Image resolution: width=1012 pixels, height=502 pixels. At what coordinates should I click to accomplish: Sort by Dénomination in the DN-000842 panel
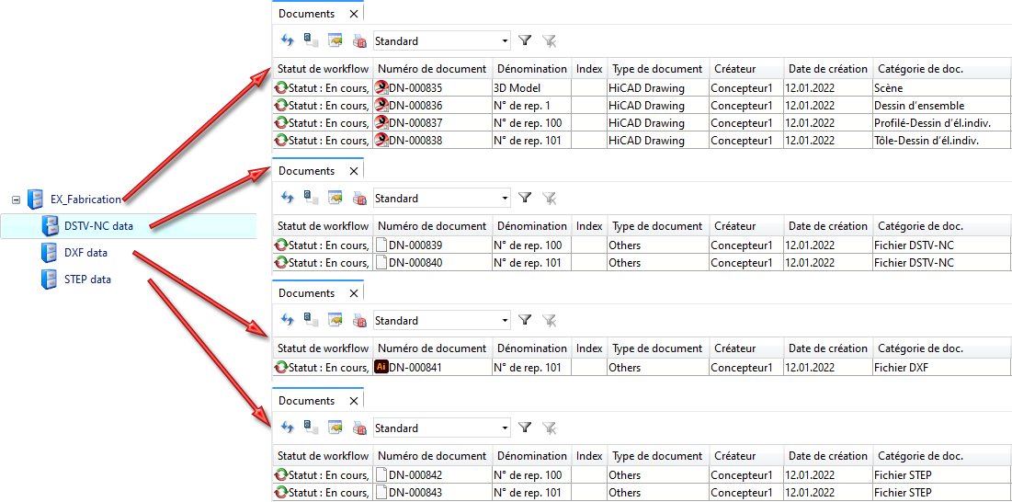(x=532, y=455)
